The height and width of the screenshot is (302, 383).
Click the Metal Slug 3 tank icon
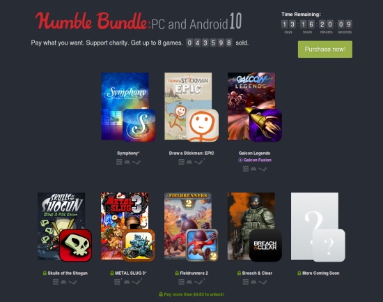click(139, 246)
